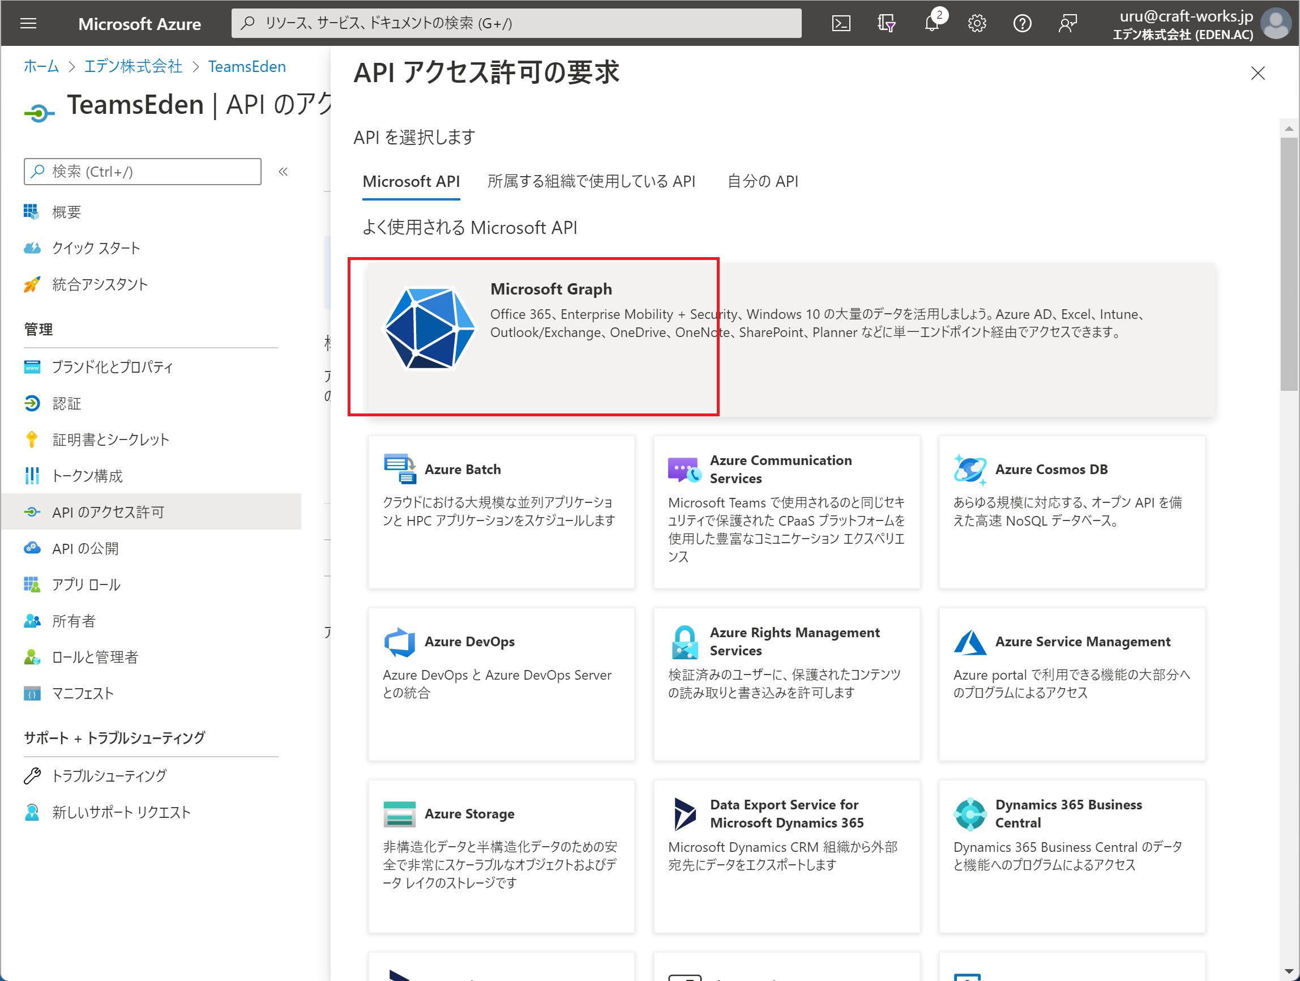Select Dynamics 365 Business Central card
1300x981 pixels.
click(1072, 856)
